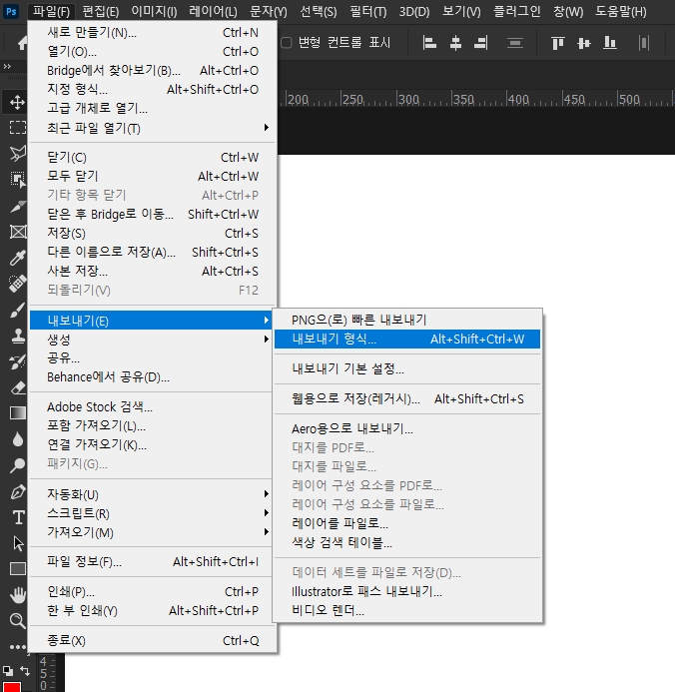Click the Align left edges icon
Viewport: 675px width, 692px height.
[x=429, y=43]
